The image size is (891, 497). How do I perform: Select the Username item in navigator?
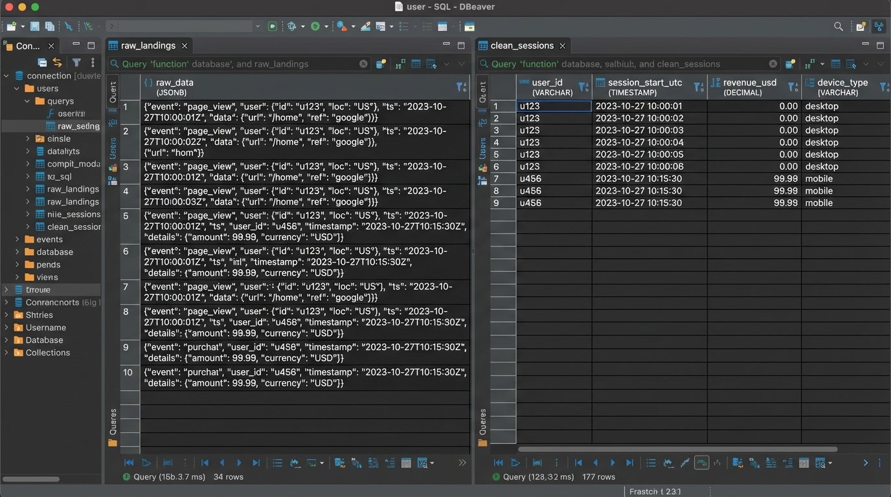(45, 327)
